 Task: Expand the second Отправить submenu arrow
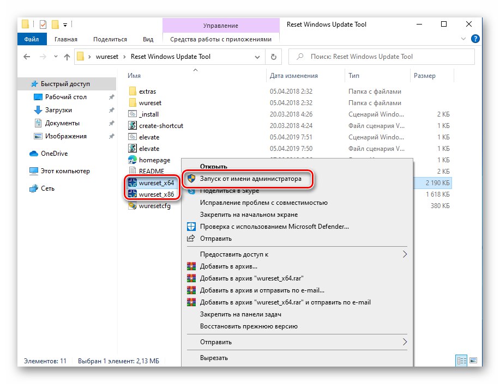(405, 342)
